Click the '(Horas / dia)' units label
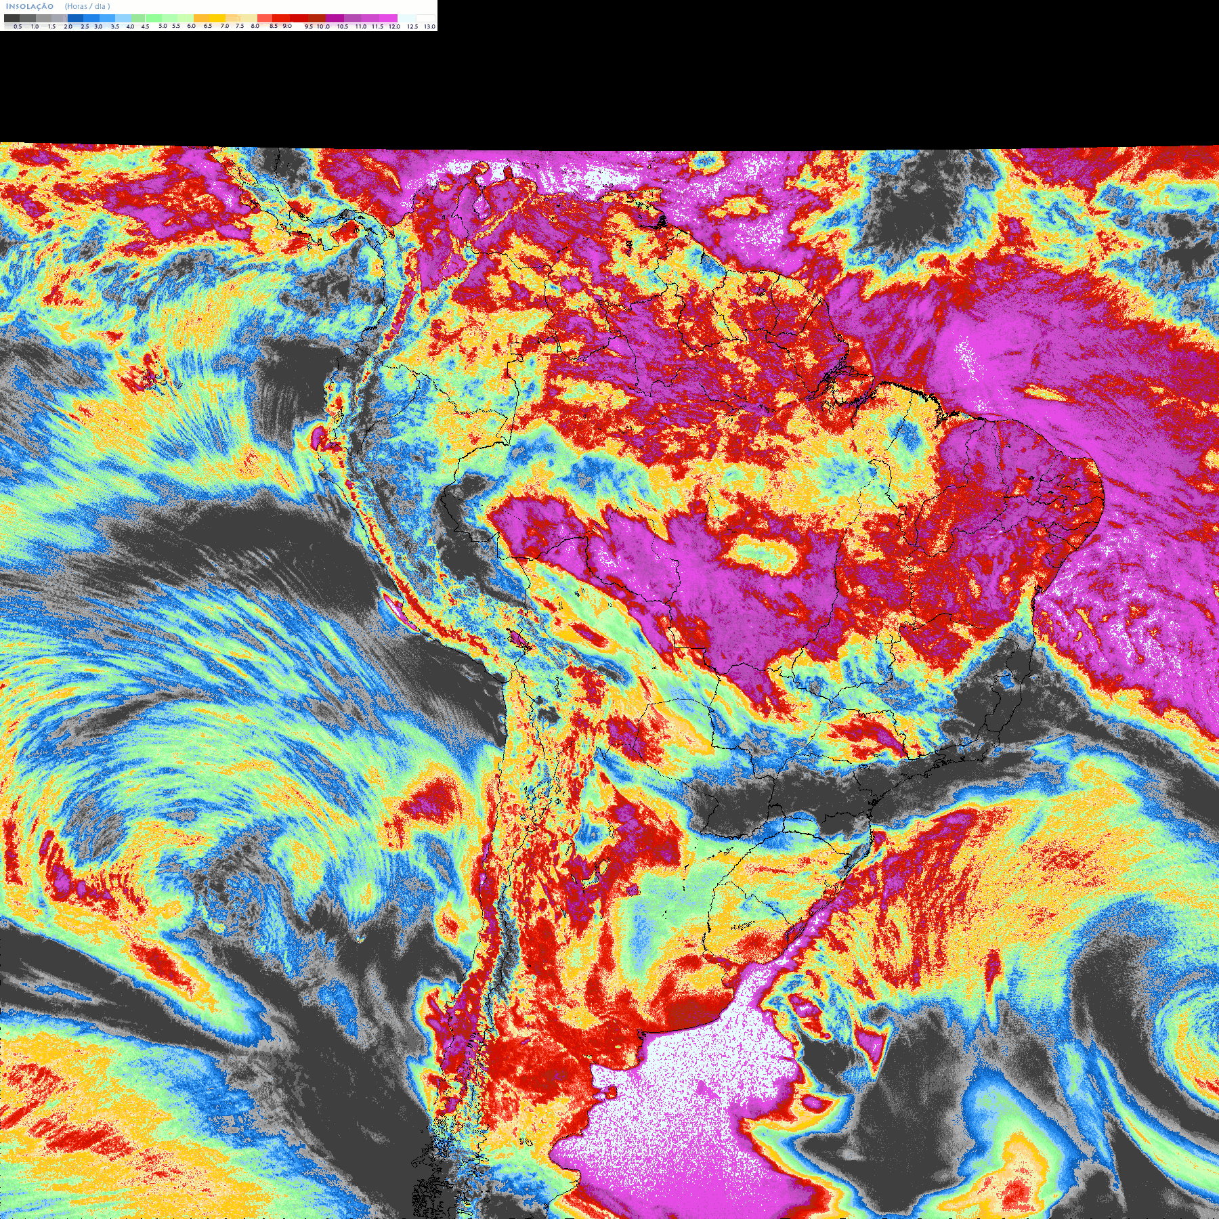The width and height of the screenshot is (1219, 1219). (x=87, y=6)
